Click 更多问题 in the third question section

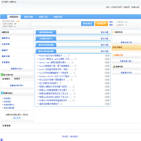[105, 45]
